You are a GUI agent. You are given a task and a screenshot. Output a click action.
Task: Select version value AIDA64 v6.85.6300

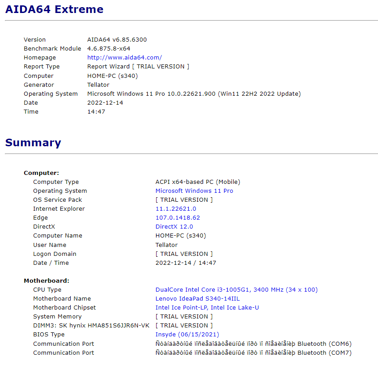[x=117, y=39]
